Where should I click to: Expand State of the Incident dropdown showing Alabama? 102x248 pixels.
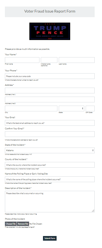click(x=50, y=151)
